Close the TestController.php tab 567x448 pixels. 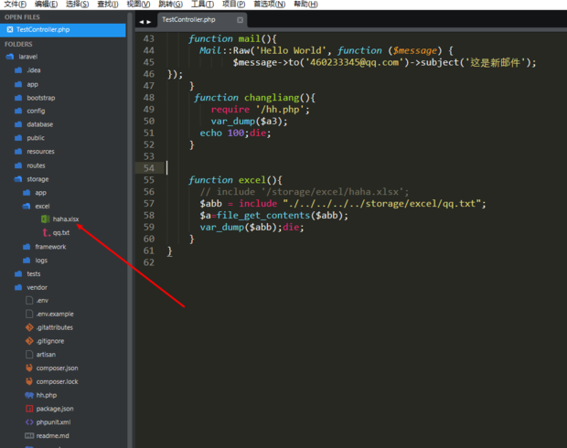point(240,20)
